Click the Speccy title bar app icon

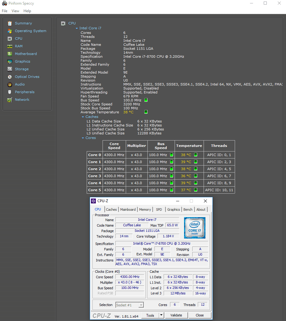click(5, 3)
